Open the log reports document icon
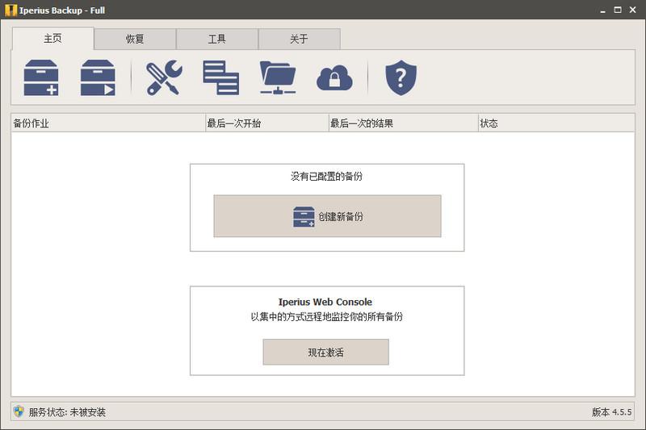Viewport: 646px width, 430px height. click(x=220, y=77)
